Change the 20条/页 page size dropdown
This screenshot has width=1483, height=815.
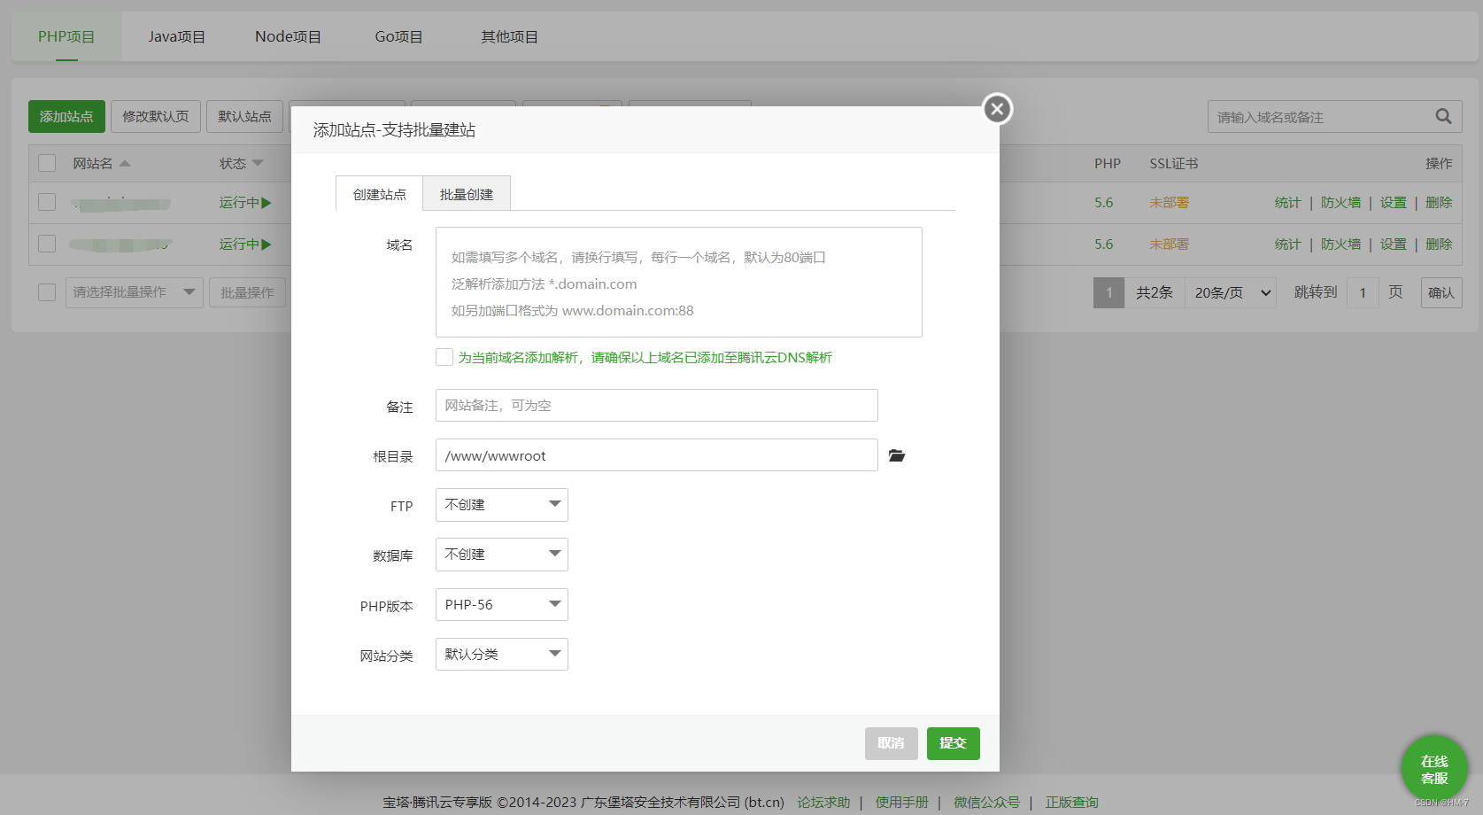1231,292
